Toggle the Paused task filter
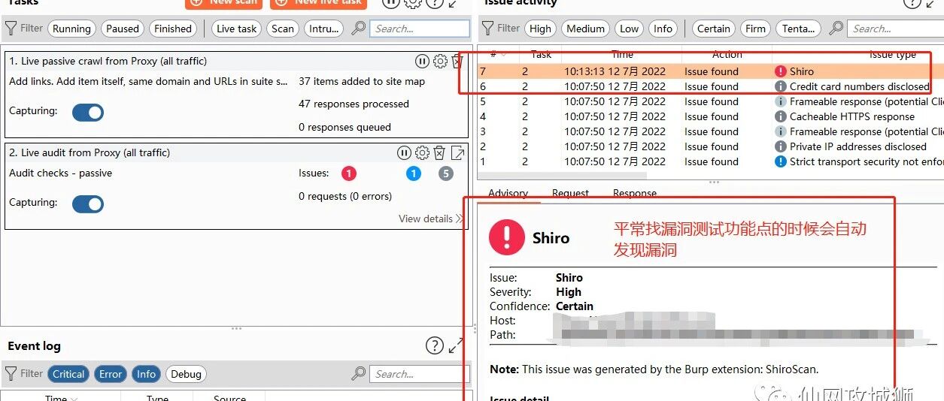Viewport: 944px width, 401px height. (123, 29)
